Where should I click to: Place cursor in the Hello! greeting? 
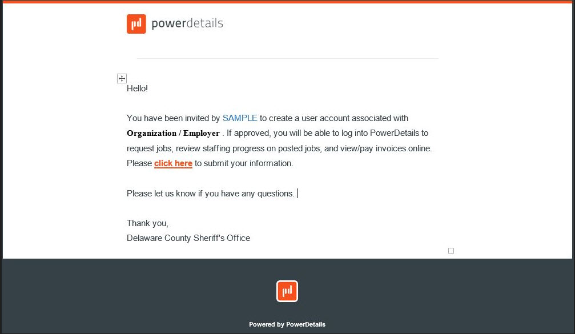137,88
